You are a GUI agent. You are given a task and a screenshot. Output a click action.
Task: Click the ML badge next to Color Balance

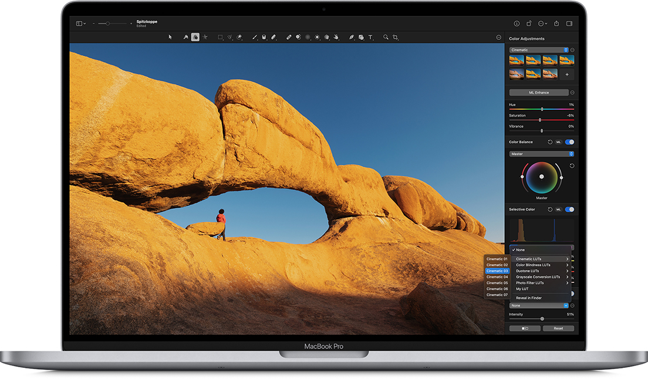558,142
